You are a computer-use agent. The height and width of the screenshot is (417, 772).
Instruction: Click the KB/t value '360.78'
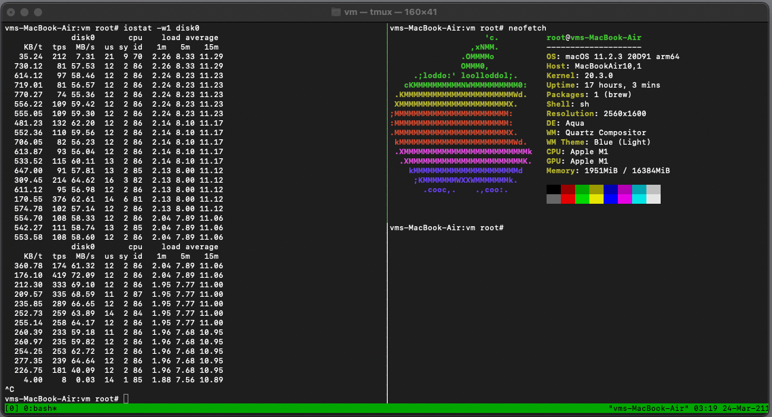pyautogui.click(x=29, y=266)
